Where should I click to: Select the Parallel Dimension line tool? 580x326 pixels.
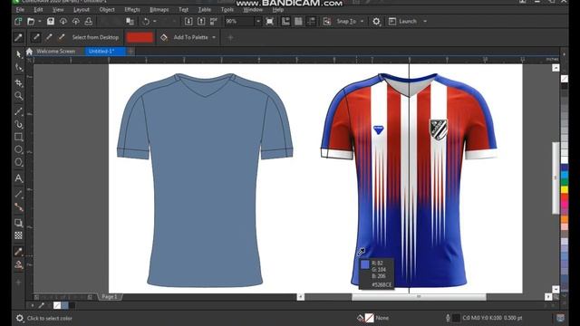pyautogui.click(x=18, y=194)
